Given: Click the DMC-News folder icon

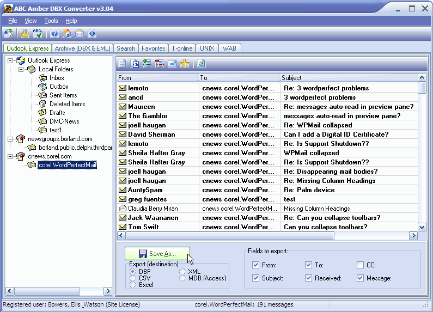Looking at the screenshot, I should pyautogui.click(x=42, y=121).
